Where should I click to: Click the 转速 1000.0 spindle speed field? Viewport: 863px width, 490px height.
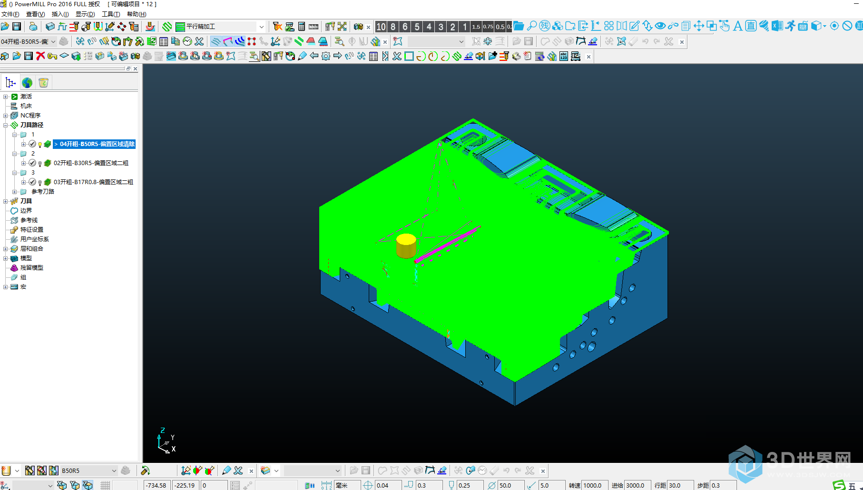(594, 485)
